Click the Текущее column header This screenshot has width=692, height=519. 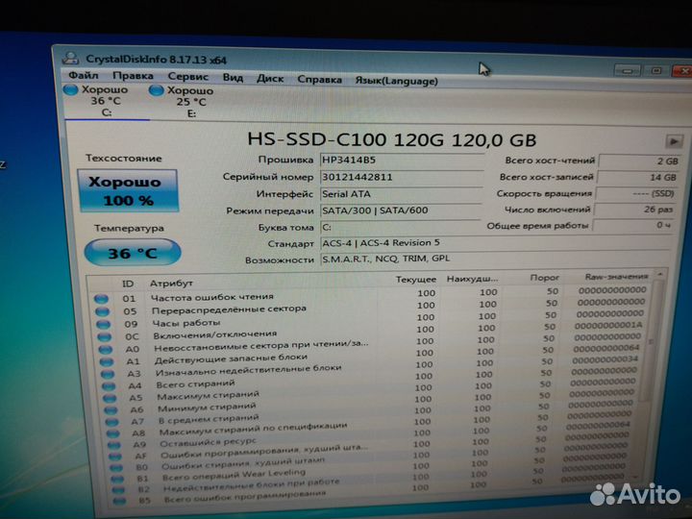coord(416,280)
